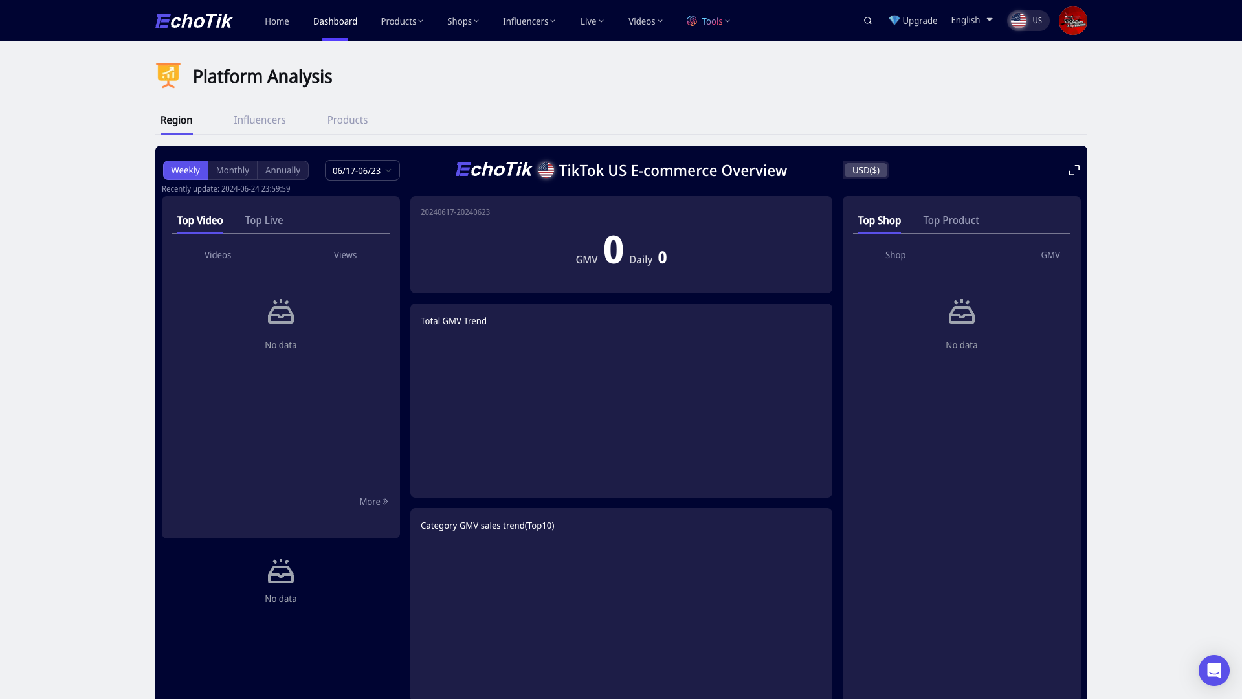Open the chat support widget
Screen dimensions: 1242x699
pyautogui.click(x=1214, y=670)
